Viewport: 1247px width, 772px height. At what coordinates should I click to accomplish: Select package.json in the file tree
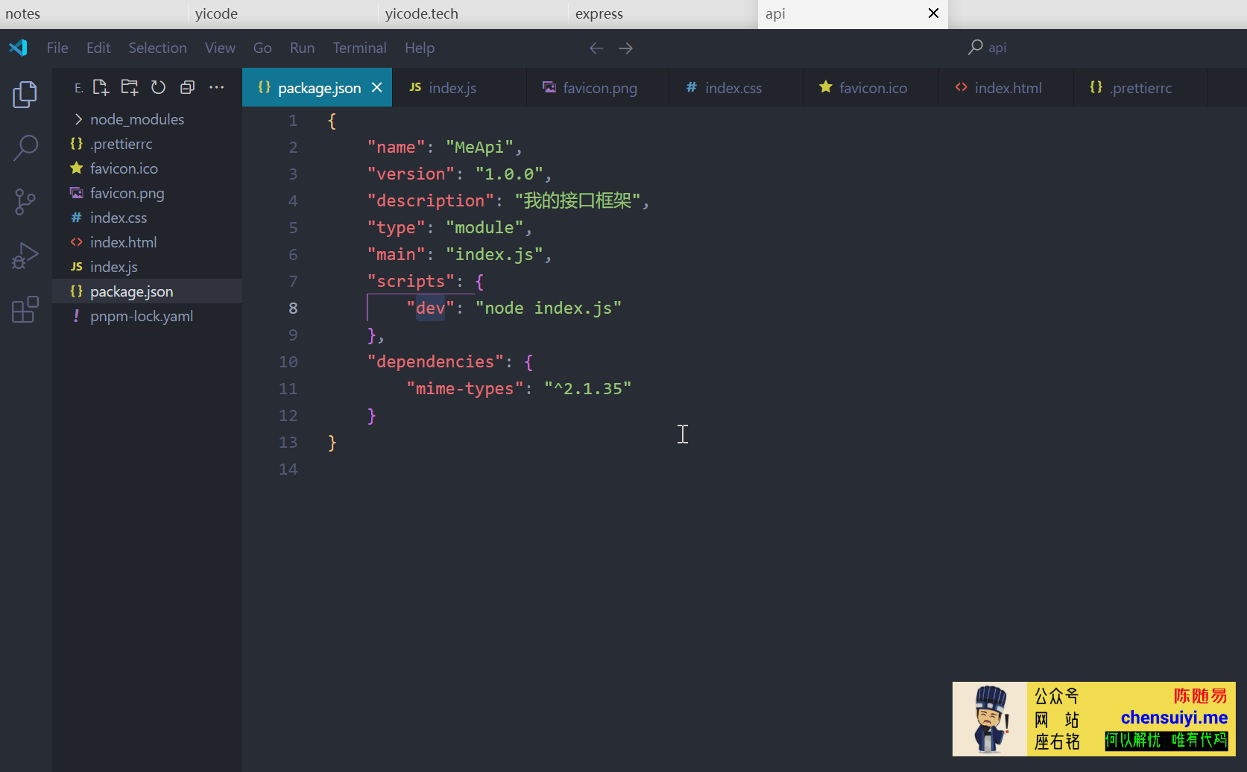pos(147,291)
